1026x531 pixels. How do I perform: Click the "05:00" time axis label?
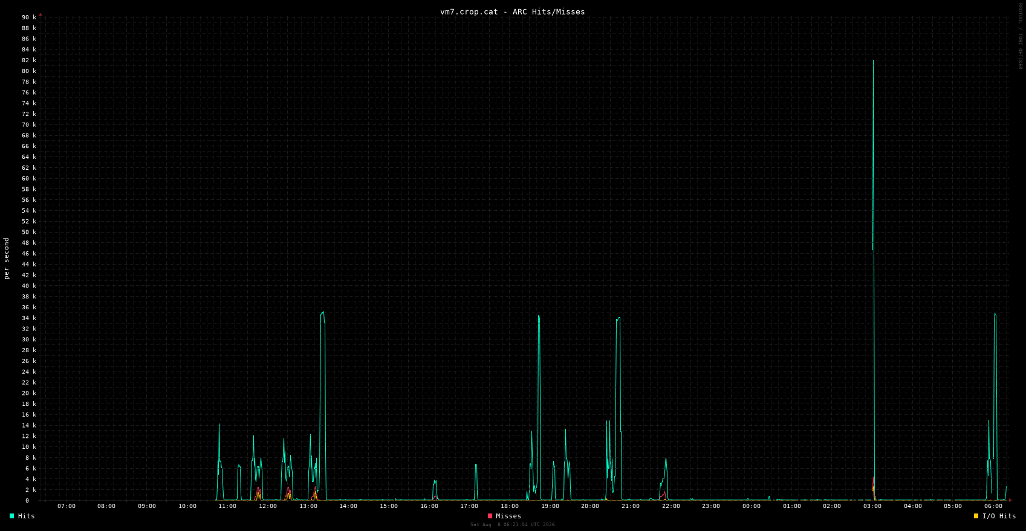(953, 506)
